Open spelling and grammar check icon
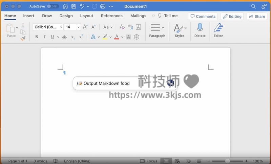Viewport: 271px width, 164px height. pyautogui.click(x=56, y=161)
